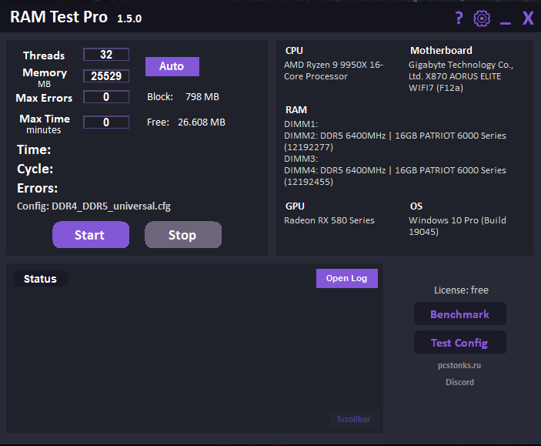Click the DIMM2 DDR5 6400MHz entry
This screenshot has width=541, height=446.
395,141
